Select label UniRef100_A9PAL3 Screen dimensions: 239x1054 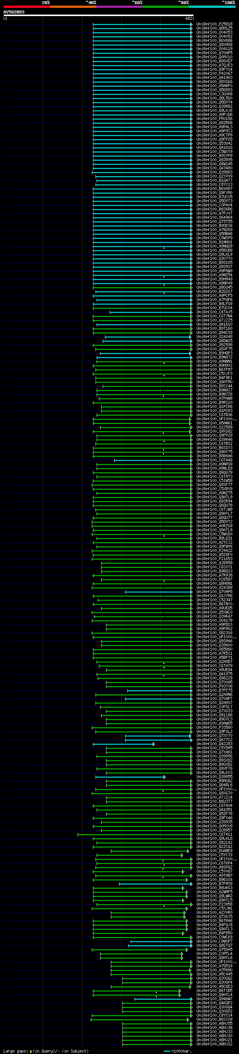[x=214, y=127]
